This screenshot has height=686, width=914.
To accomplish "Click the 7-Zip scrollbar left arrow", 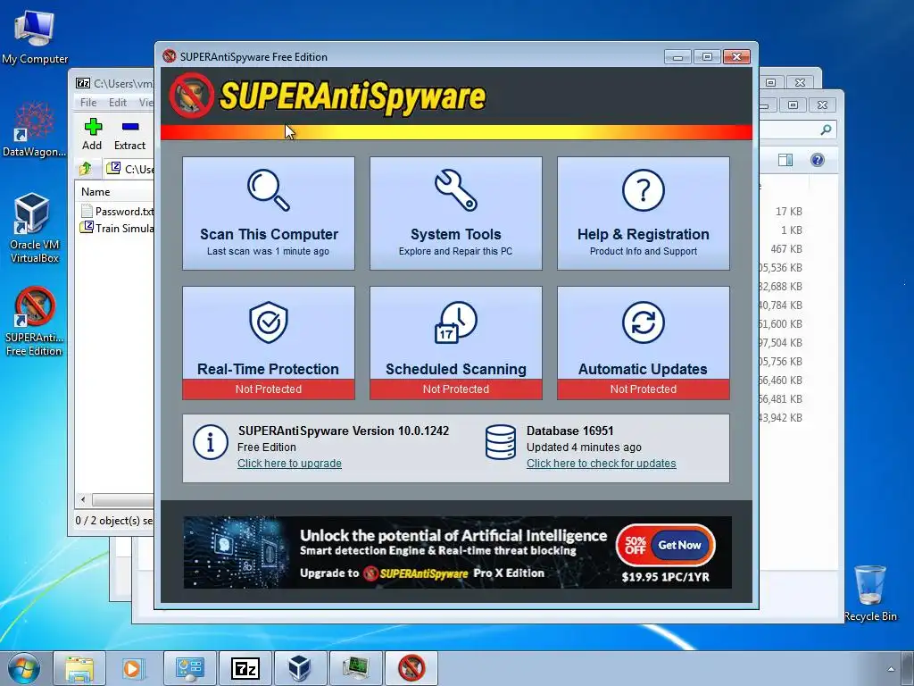I will [83, 500].
